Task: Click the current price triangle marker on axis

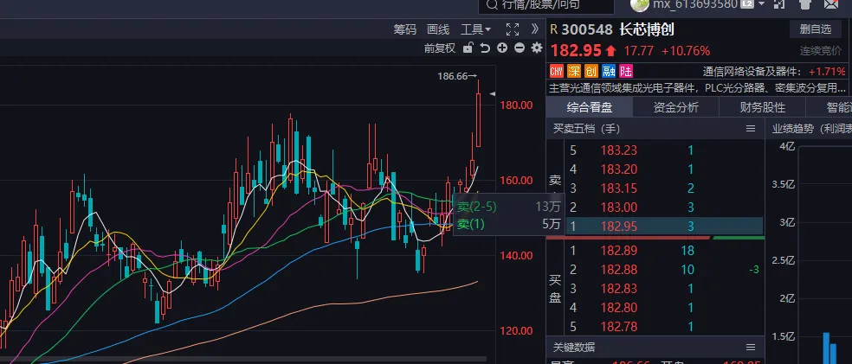Action: pos(493,94)
